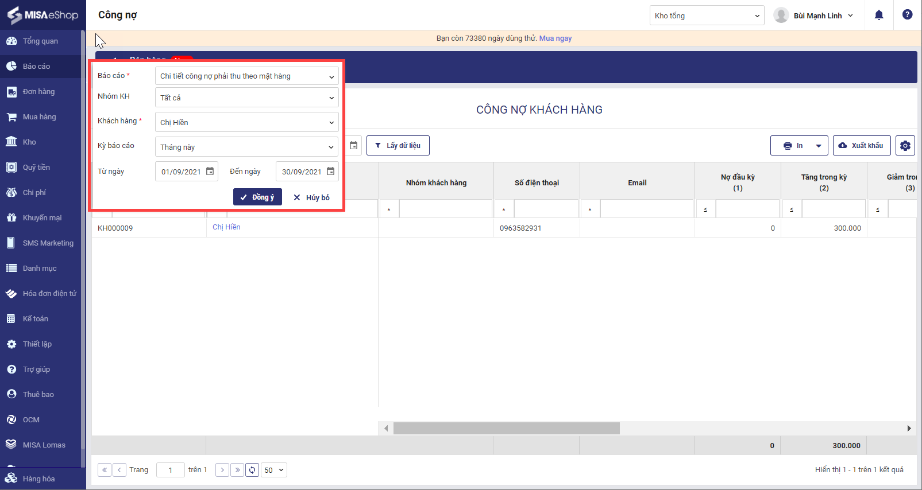The height and width of the screenshot is (490, 922).
Task: Click the Số điện thoại filter operator
Action: tap(504, 209)
